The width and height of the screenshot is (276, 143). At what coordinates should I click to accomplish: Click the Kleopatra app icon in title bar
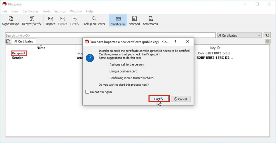pyautogui.click(x=4, y=4)
